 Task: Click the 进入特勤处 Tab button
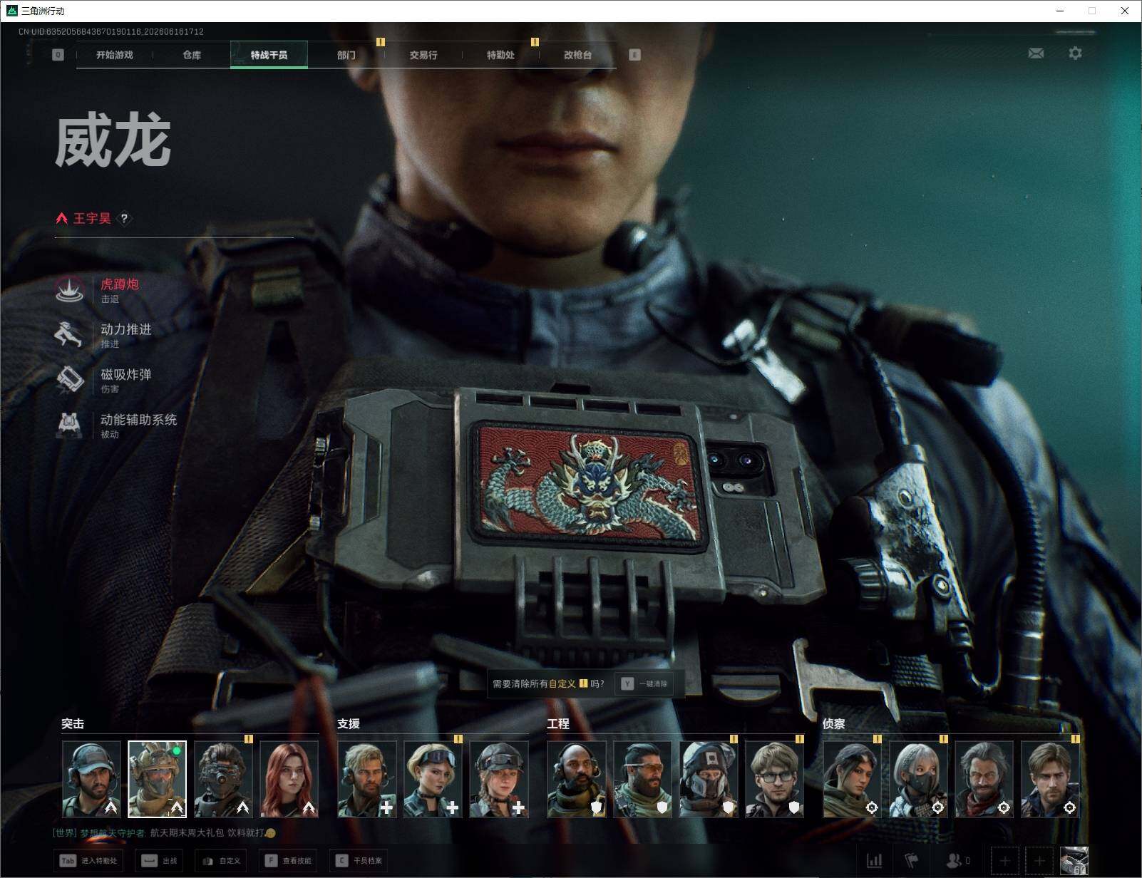(x=89, y=861)
